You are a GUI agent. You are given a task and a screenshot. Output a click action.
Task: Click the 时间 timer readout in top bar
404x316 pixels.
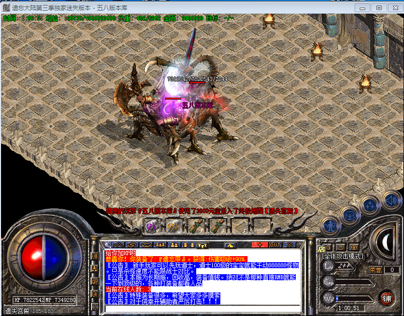[x=23, y=18]
